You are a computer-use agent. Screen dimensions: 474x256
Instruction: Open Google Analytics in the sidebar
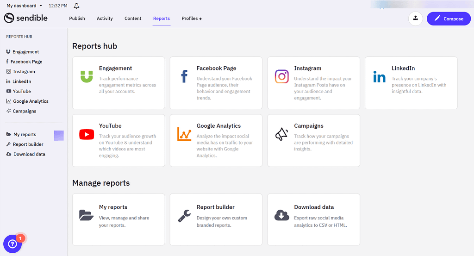(31, 101)
